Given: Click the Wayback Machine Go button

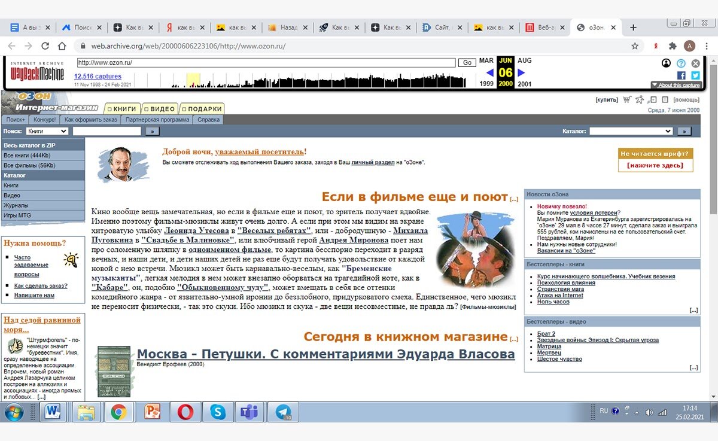Looking at the screenshot, I should 467,63.
